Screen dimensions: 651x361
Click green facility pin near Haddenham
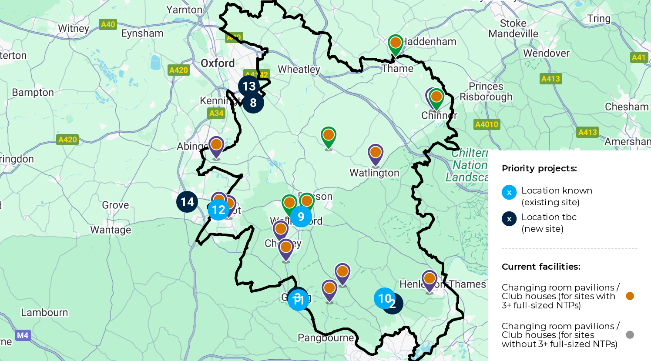pyautogui.click(x=396, y=45)
